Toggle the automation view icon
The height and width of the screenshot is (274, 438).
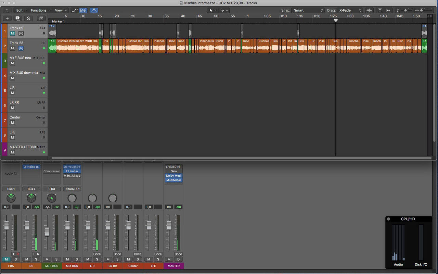pos(74,10)
